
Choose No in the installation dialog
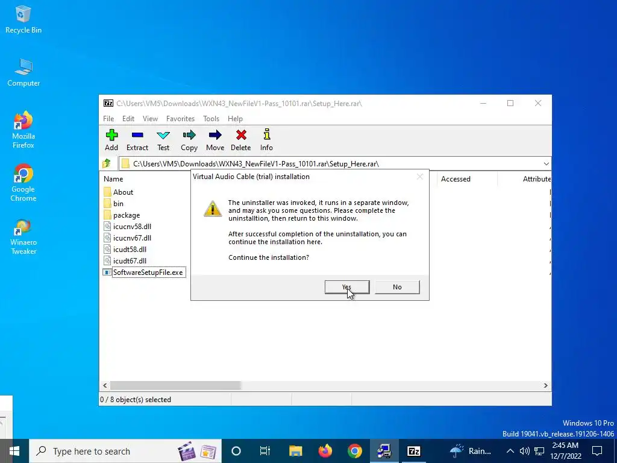(397, 287)
